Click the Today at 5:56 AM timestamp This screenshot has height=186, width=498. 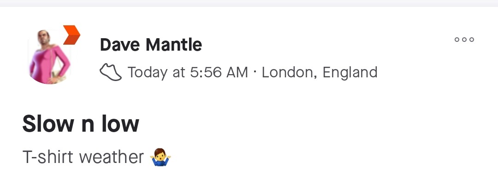tap(188, 72)
